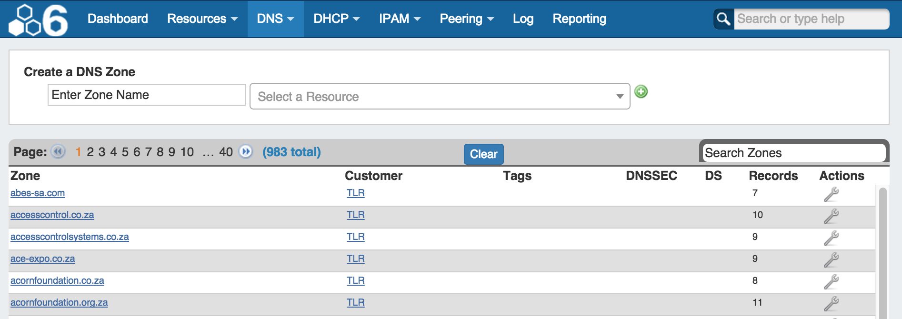Open the DHCP dropdown menu
This screenshot has width=902, height=319.
click(x=336, y=19)
